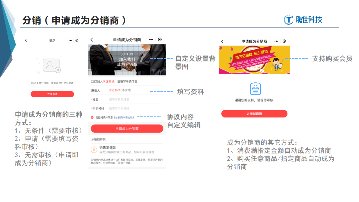This screenshot has width=359, height=202.
Task: Open three-dot menu on middle form screen
Action: tap(151, 40)
